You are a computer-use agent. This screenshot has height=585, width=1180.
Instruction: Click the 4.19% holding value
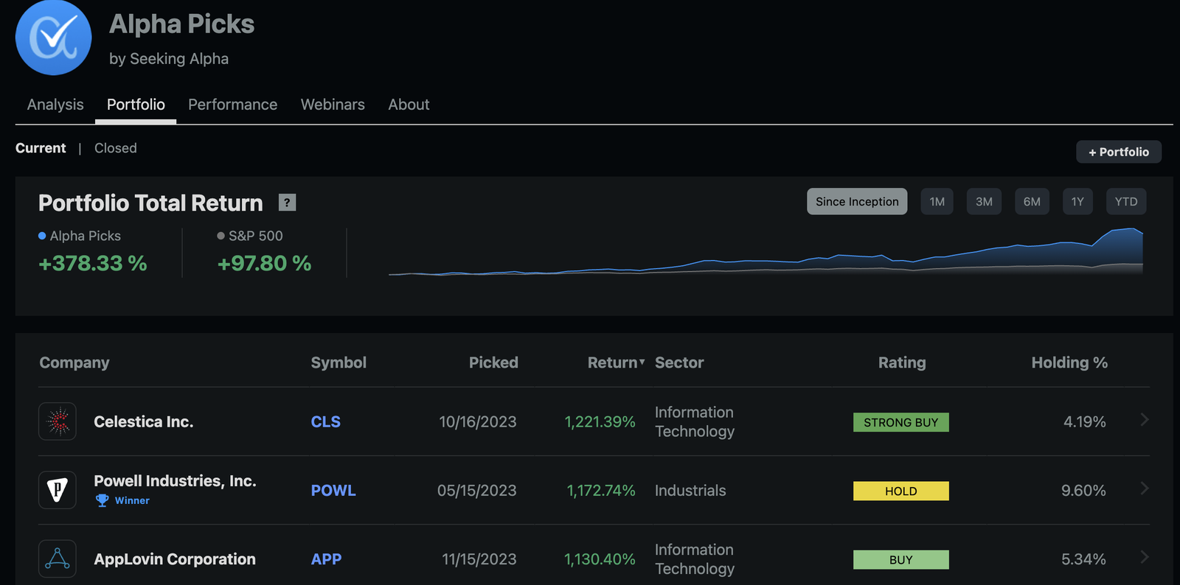click(1084, 421)
